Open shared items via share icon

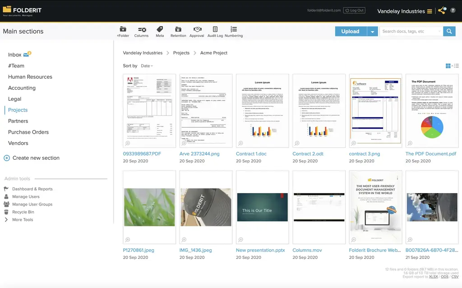point(442,11)
